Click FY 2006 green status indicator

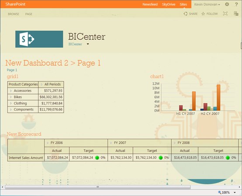tap(97, 158)
